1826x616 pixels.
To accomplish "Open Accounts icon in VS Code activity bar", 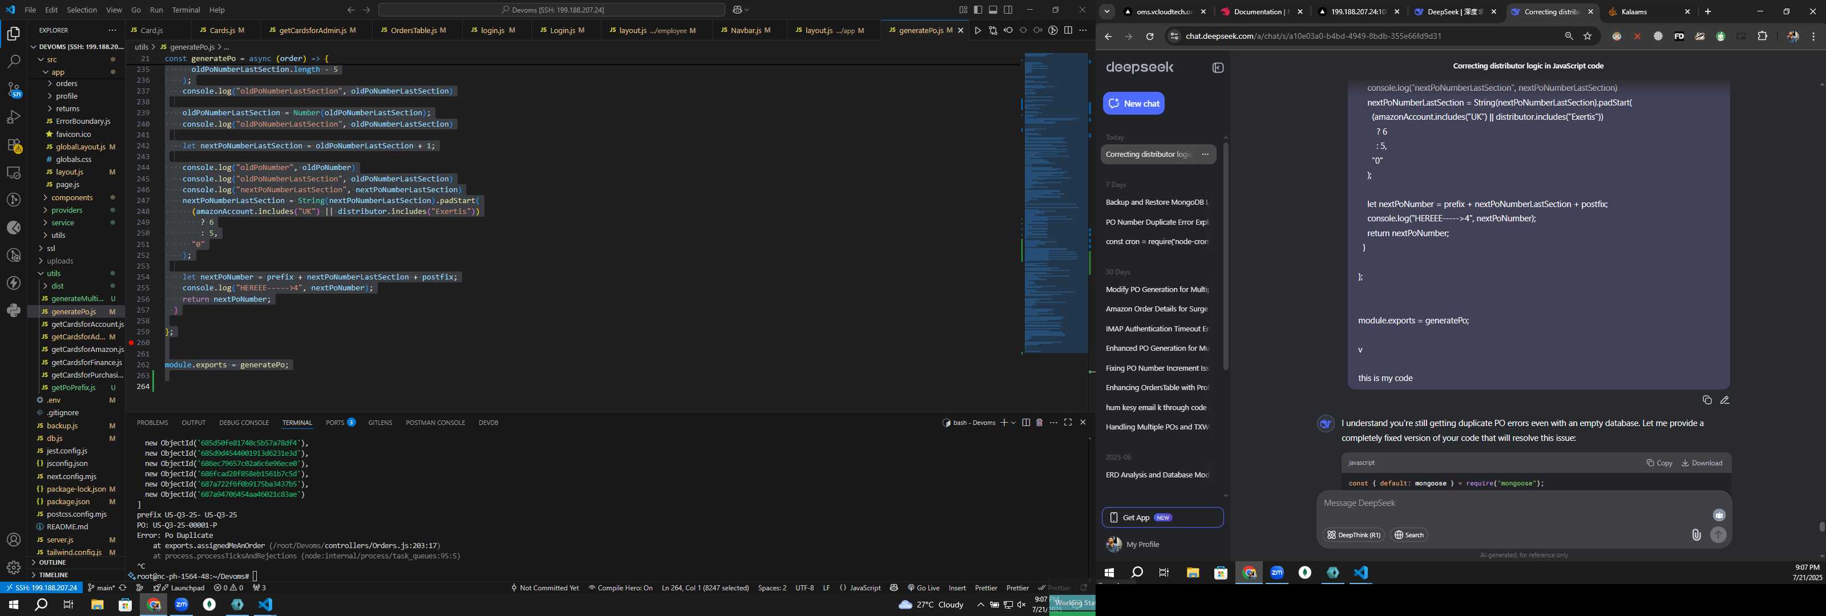I will coord(14,540).
